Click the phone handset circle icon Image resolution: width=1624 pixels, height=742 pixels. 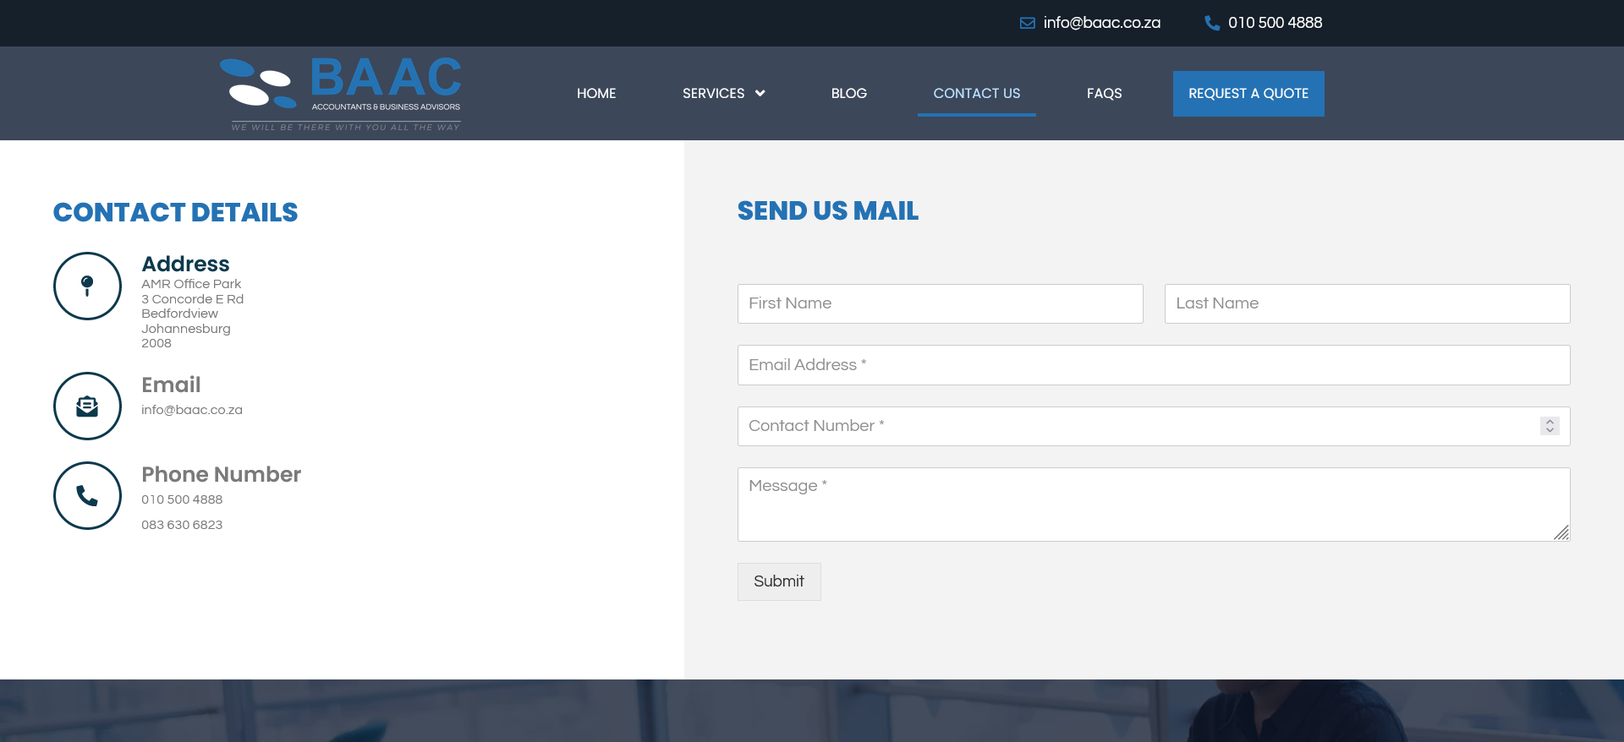point(87,496)
